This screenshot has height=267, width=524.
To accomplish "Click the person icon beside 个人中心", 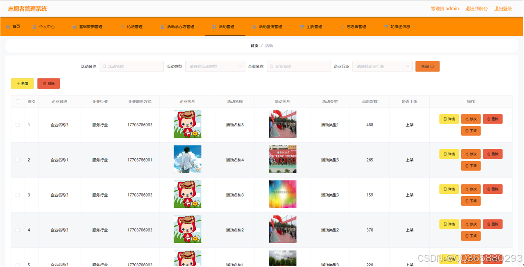I will click(x=34, y=27).
